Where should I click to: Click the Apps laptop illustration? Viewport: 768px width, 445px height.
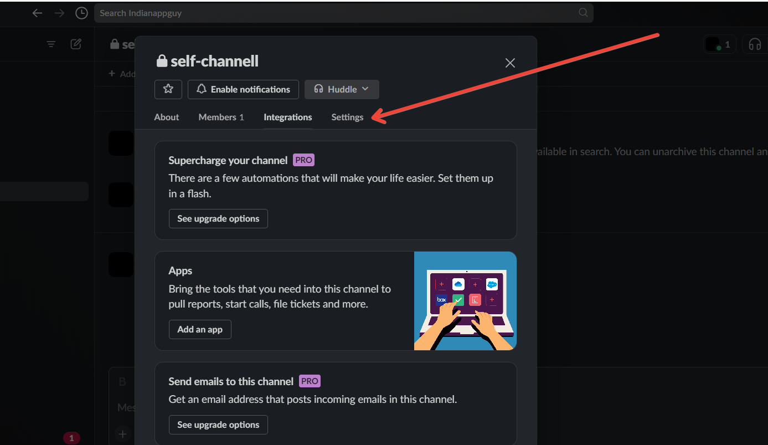click(x=465, y=301)
